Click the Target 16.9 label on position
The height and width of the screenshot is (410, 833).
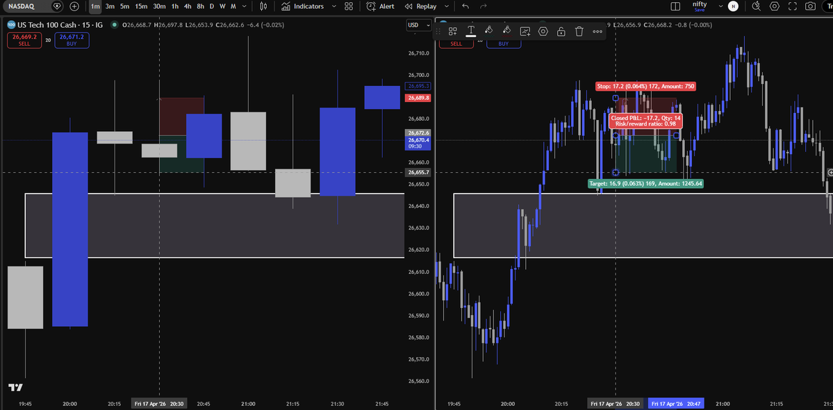[x=645, y=184]
